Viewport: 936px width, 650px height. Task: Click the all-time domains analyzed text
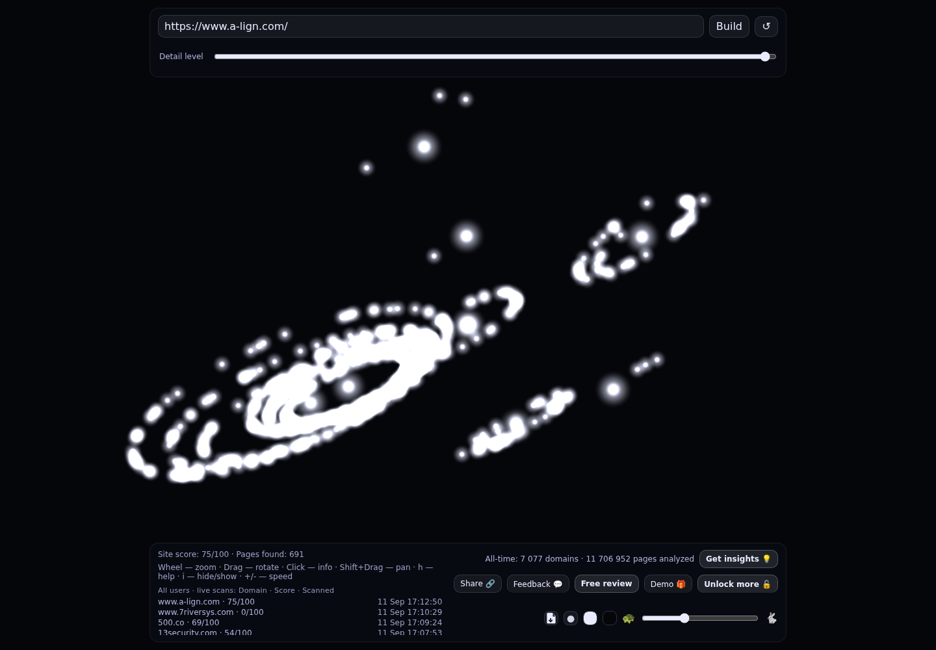pyautogui.click(x=590, y=559)
